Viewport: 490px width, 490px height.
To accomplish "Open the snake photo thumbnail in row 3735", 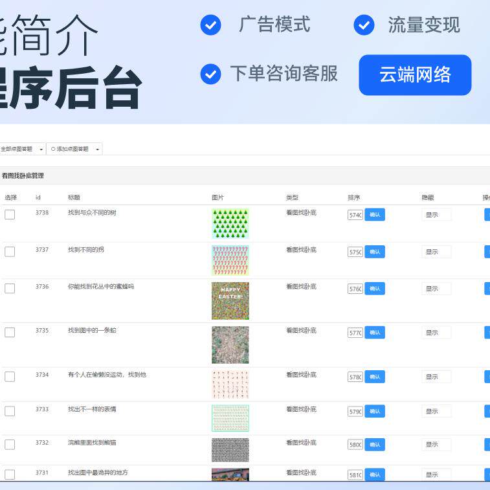I will coord(230,345).
